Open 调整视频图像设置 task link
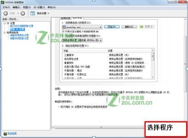The image size is (188, 138). point(19,38)
